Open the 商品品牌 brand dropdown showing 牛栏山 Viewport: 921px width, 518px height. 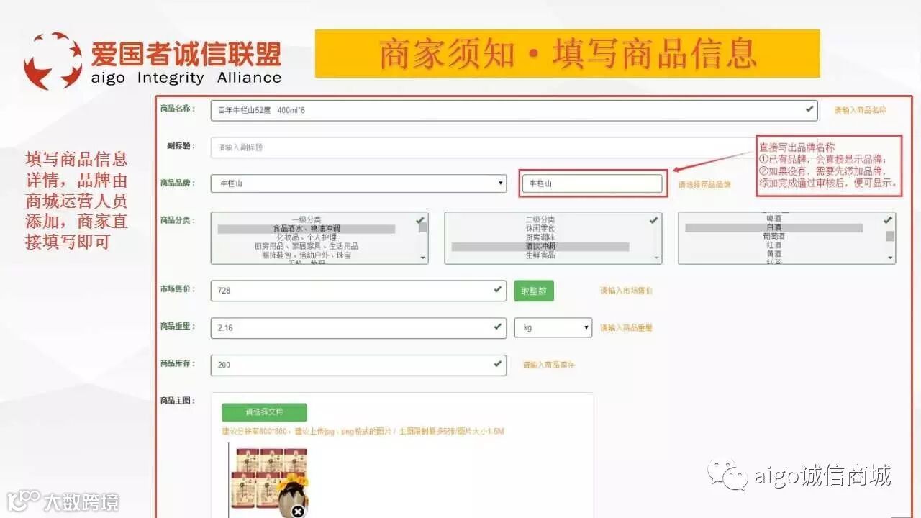[x=358, y=183]
